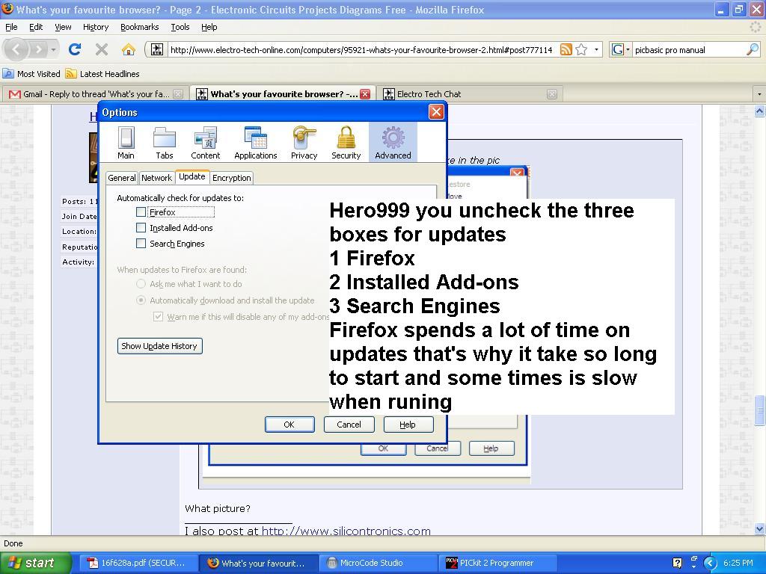Open the View menu
This screenshot has height=574, width=766.
[x=63, y=27]
